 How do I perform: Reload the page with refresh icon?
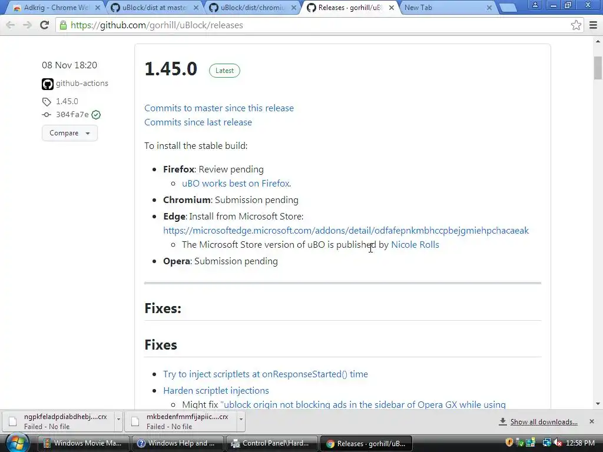coord(44,25)
